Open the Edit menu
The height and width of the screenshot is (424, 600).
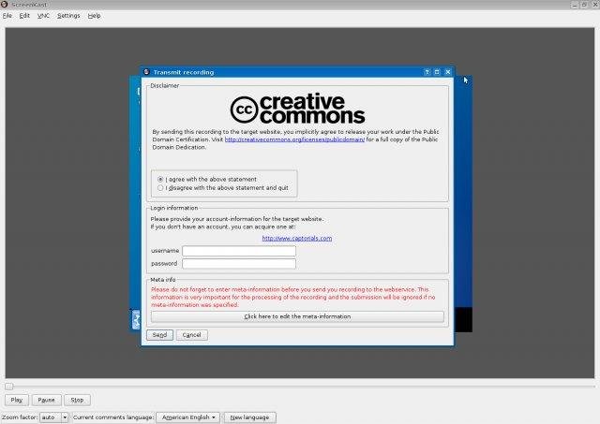(x=24, y=16)
